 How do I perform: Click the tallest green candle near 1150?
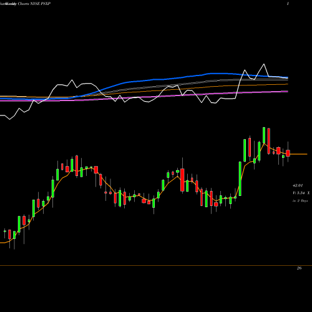click(x=240, y=178)
